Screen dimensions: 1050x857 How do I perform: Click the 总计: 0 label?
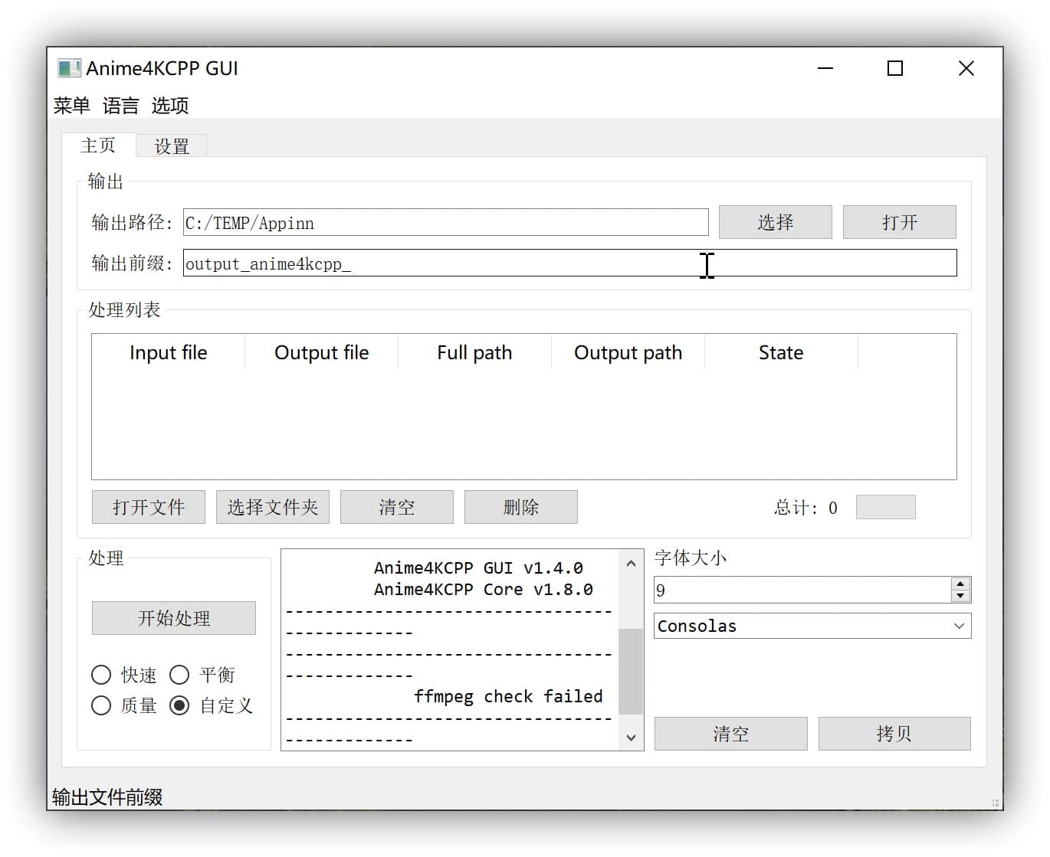[806, 508]
